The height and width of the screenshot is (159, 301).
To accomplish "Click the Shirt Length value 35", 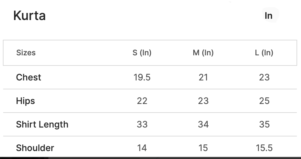I will (x=264, y=124).
